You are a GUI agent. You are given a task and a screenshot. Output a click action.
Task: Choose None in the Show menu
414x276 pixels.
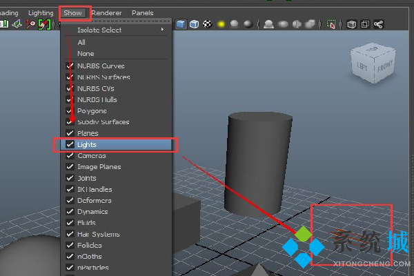(x=86, y=53)
